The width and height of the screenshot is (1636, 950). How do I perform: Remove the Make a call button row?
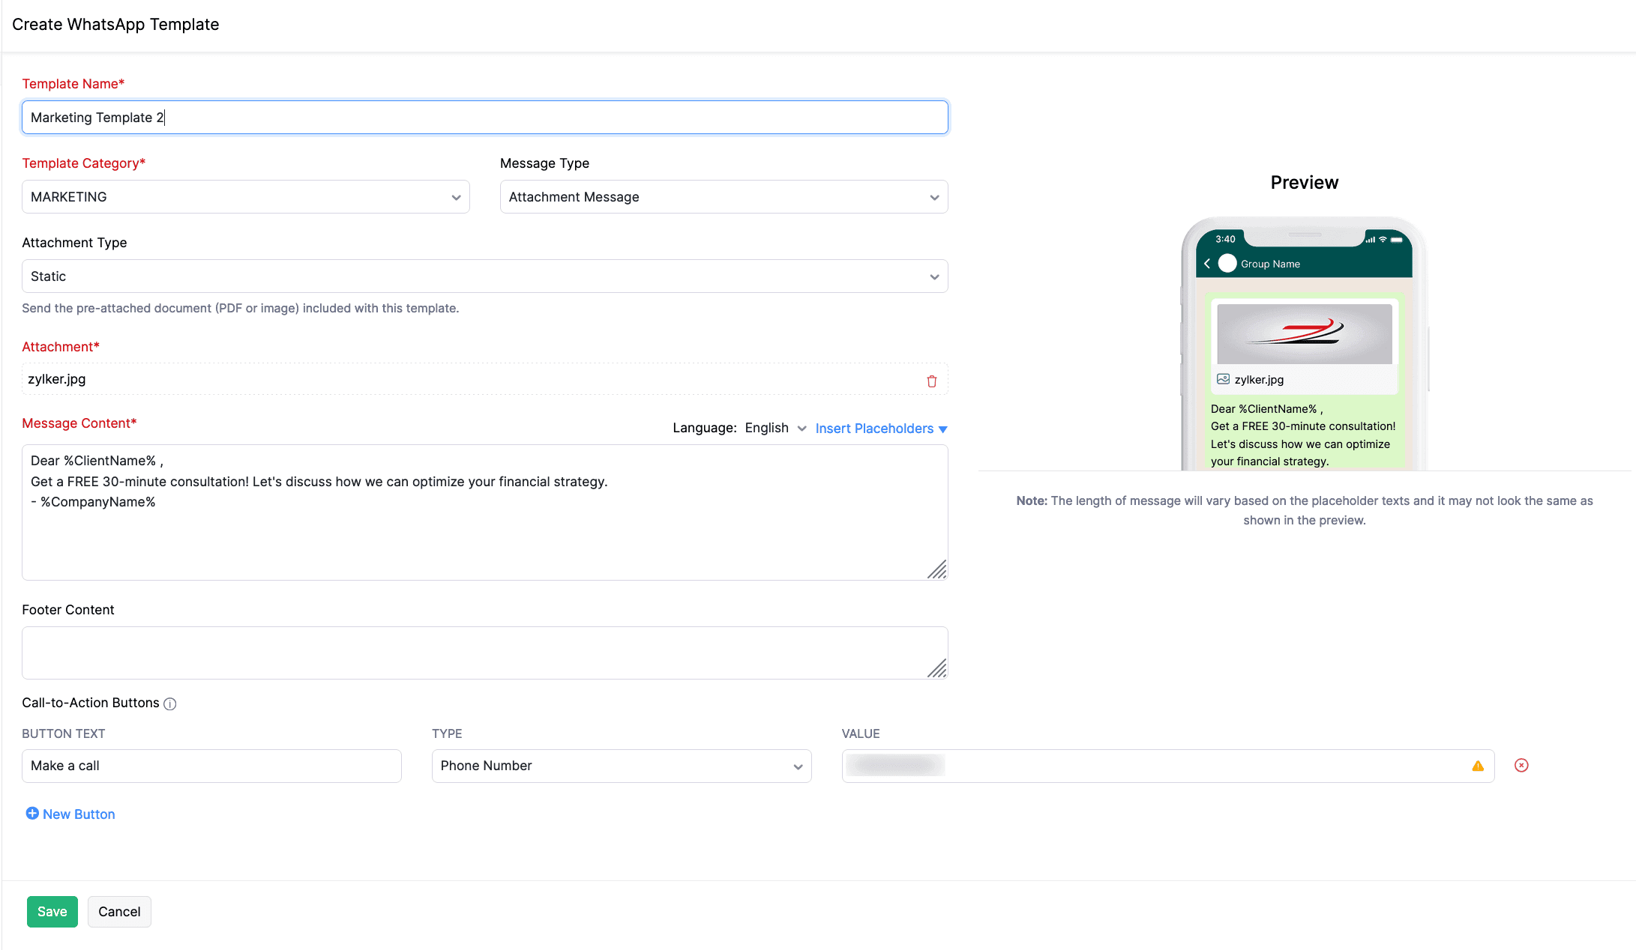pyautogui.click(x=1521, y=765)
